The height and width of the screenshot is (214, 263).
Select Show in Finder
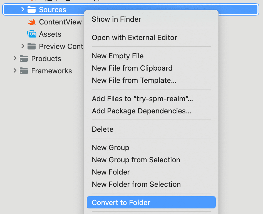pyautogui.click(x=116, y=19)
